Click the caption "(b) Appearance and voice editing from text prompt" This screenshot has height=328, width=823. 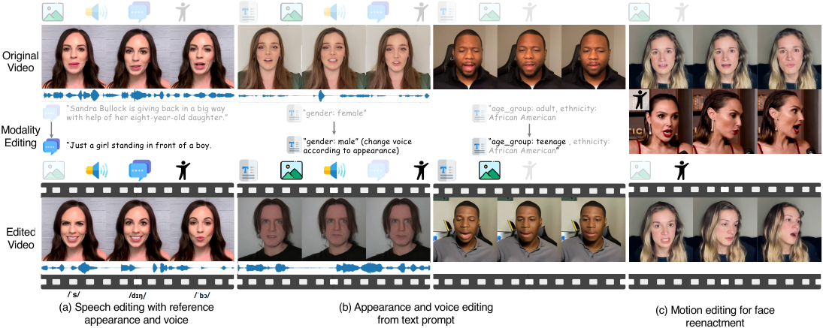click(x=417, y=311)
